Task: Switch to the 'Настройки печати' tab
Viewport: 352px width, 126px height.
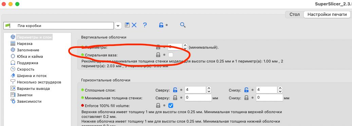Action: pyautogui.click(x=327, y=14)
